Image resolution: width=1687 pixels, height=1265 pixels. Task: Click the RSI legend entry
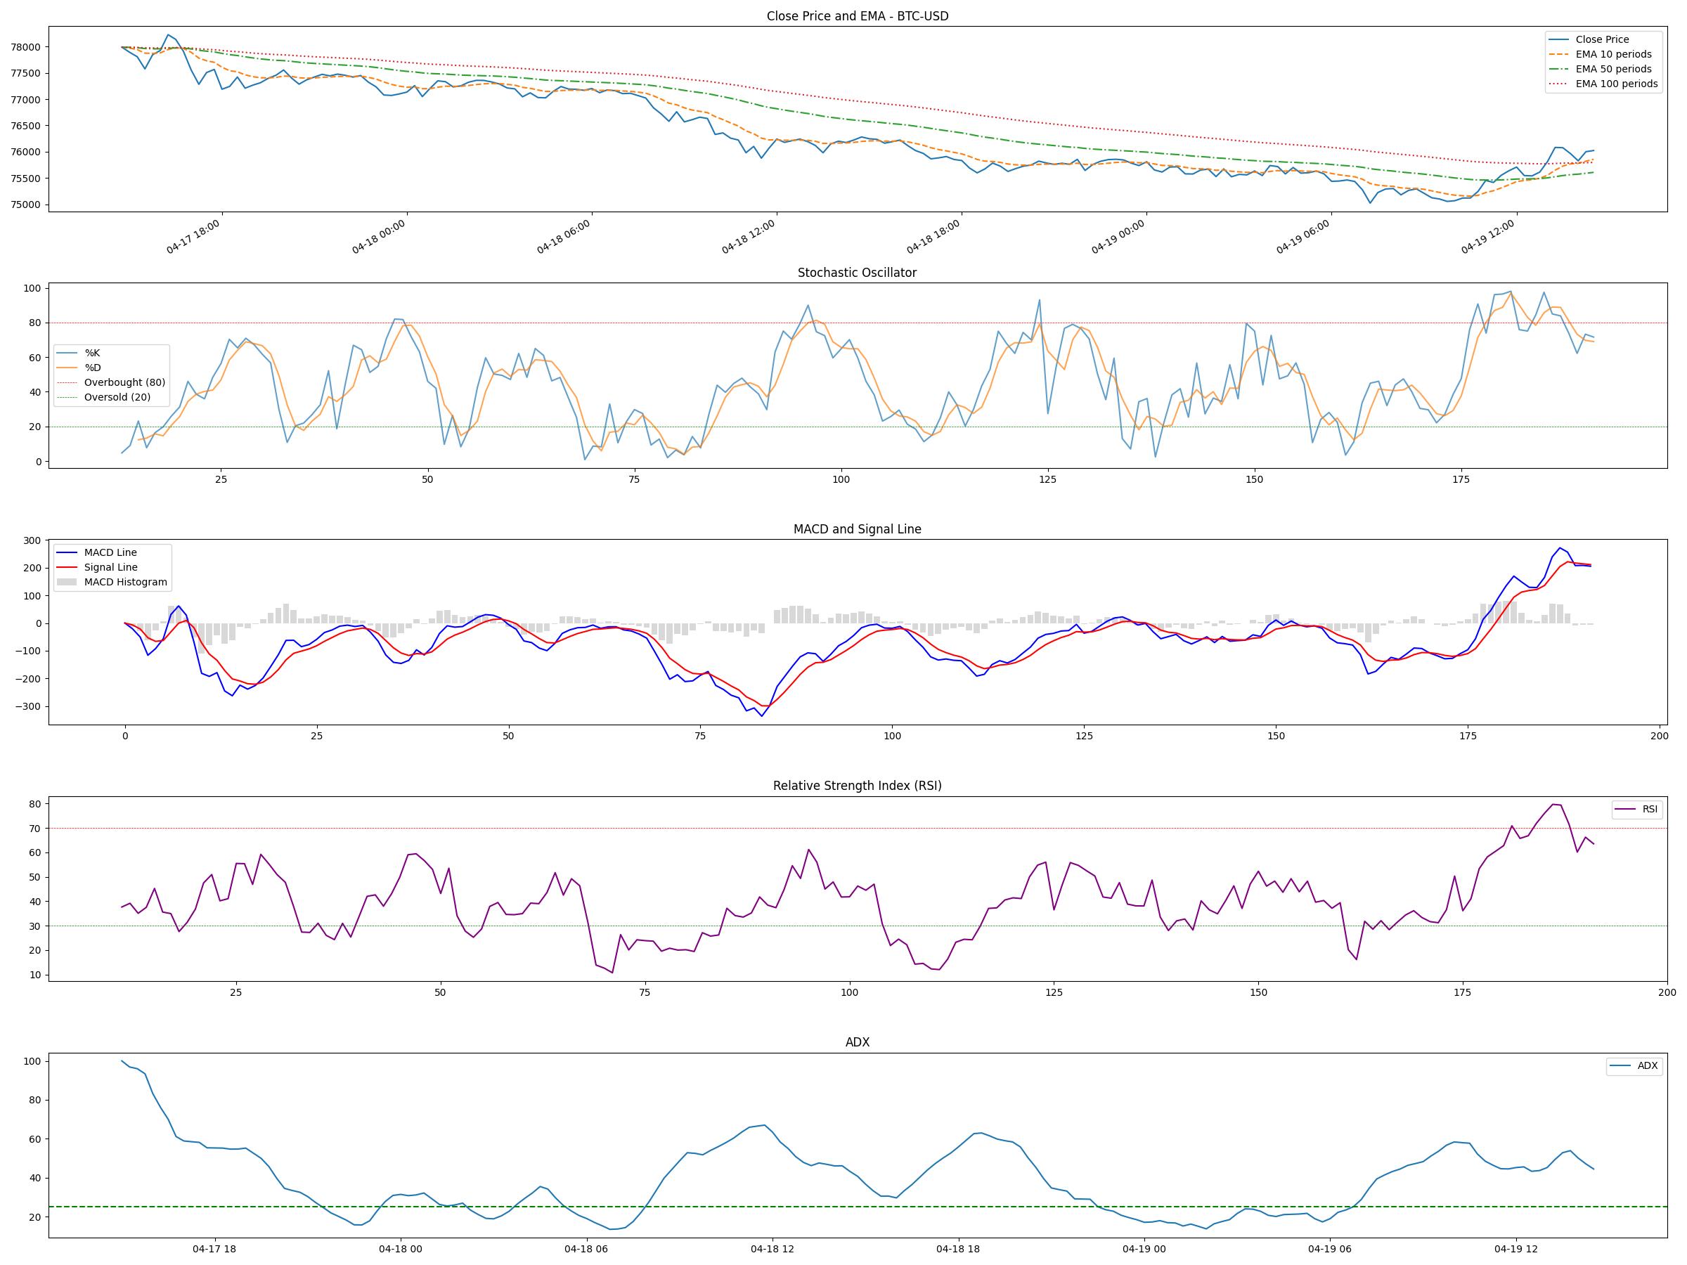(1650, 809)
